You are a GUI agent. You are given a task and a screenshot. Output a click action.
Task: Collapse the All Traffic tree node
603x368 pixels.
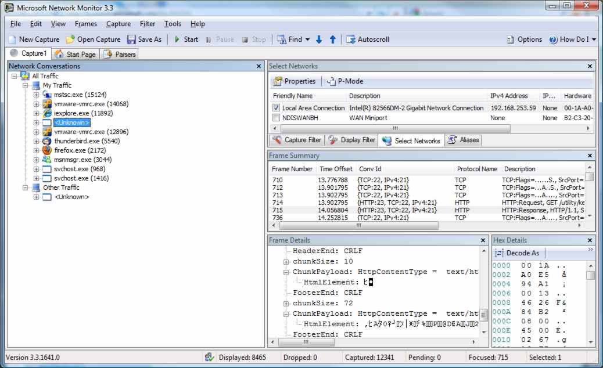point(14,76)
